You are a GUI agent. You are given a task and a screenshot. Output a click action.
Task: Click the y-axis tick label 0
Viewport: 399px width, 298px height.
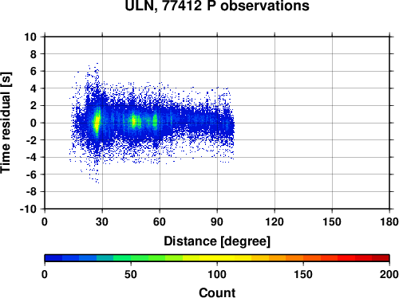pyautogui.click(x=34, y=123)
